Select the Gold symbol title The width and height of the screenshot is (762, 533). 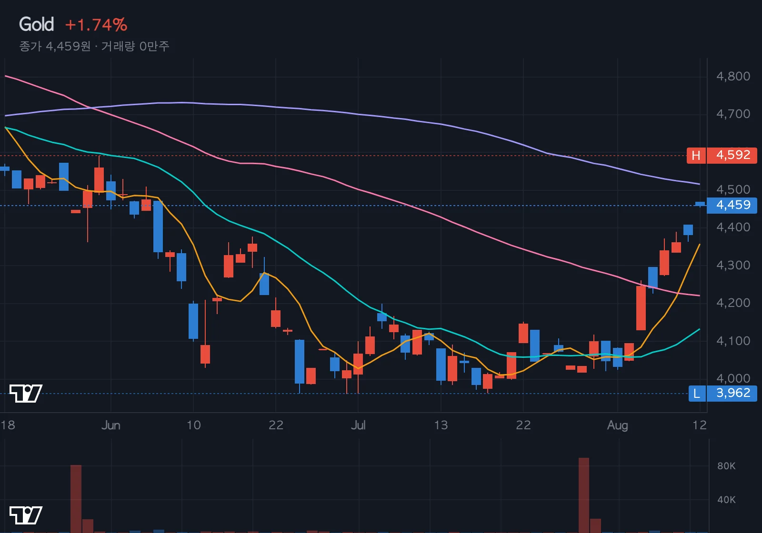click(x=36, y=24)
